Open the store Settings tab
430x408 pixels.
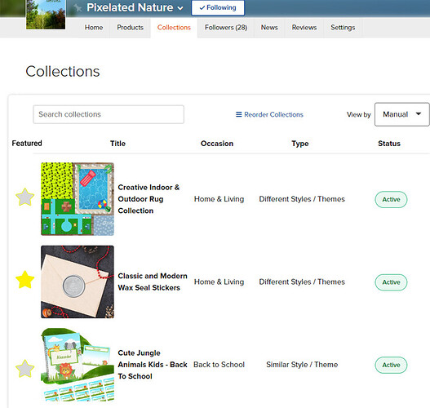(x=343, y=28)
